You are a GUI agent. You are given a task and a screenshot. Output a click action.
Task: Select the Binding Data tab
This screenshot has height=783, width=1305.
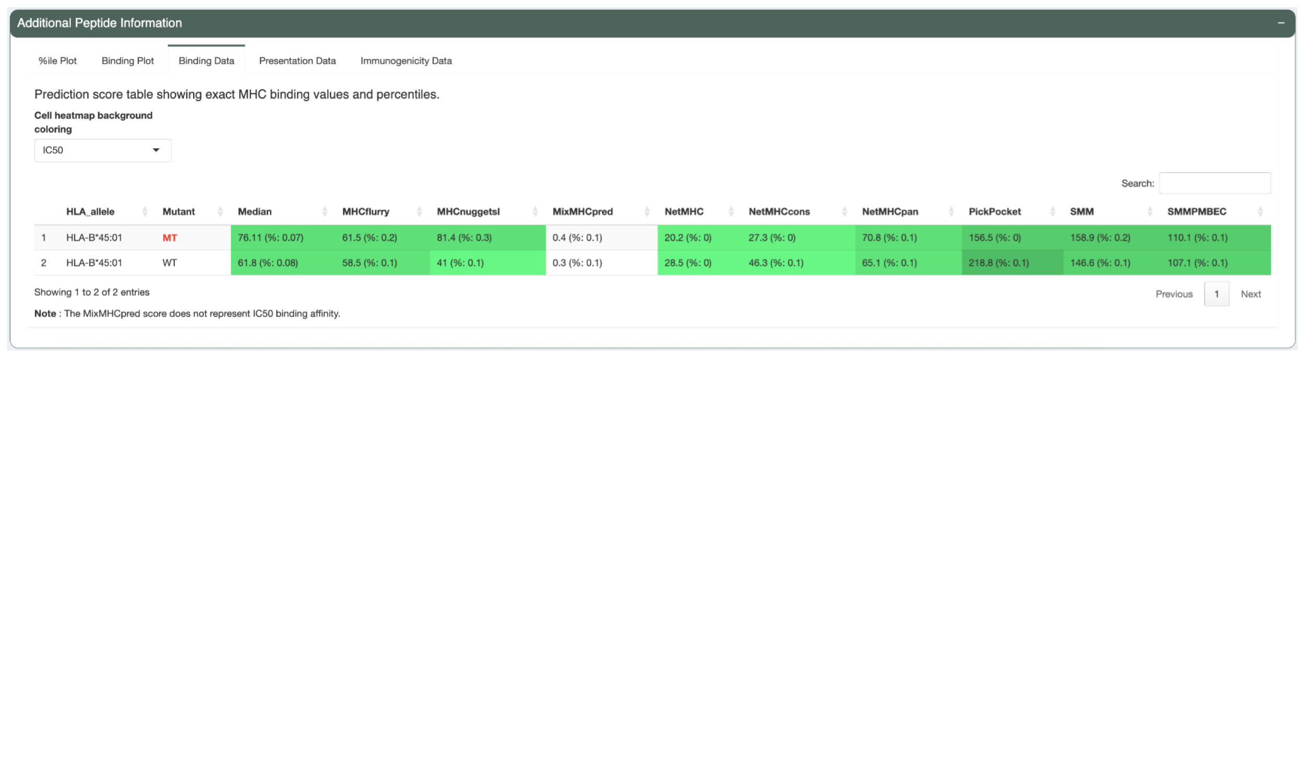(x=206, y=61)
